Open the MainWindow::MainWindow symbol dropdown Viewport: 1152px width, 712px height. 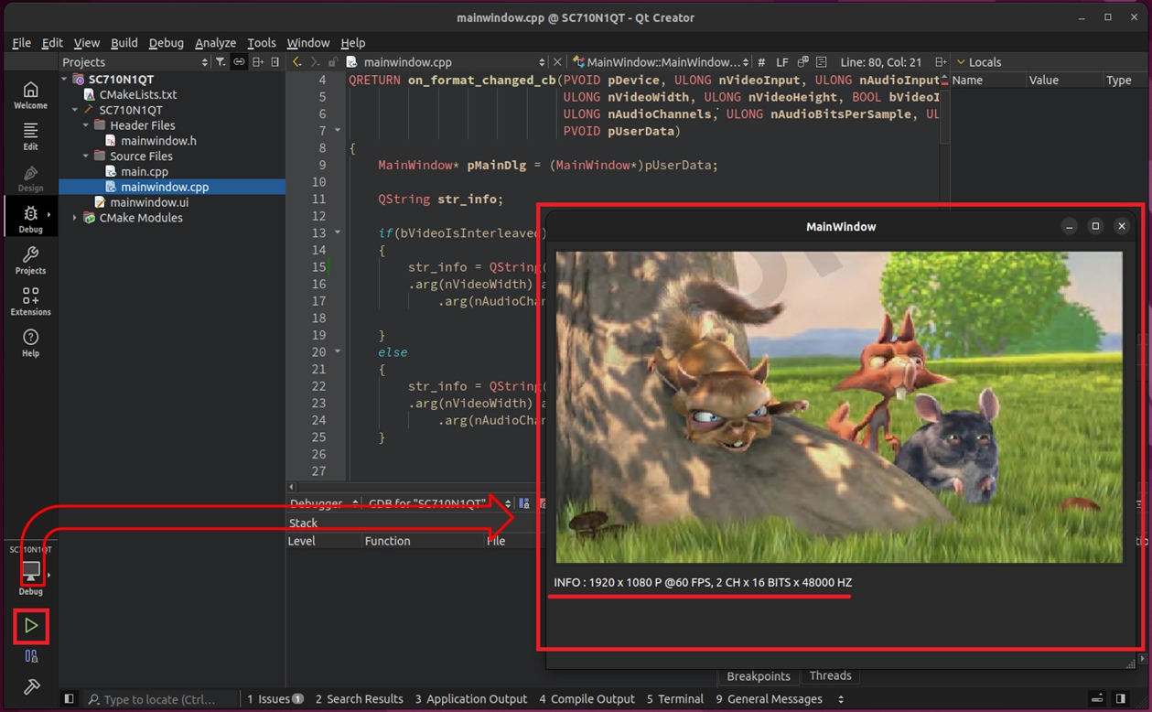662,62
